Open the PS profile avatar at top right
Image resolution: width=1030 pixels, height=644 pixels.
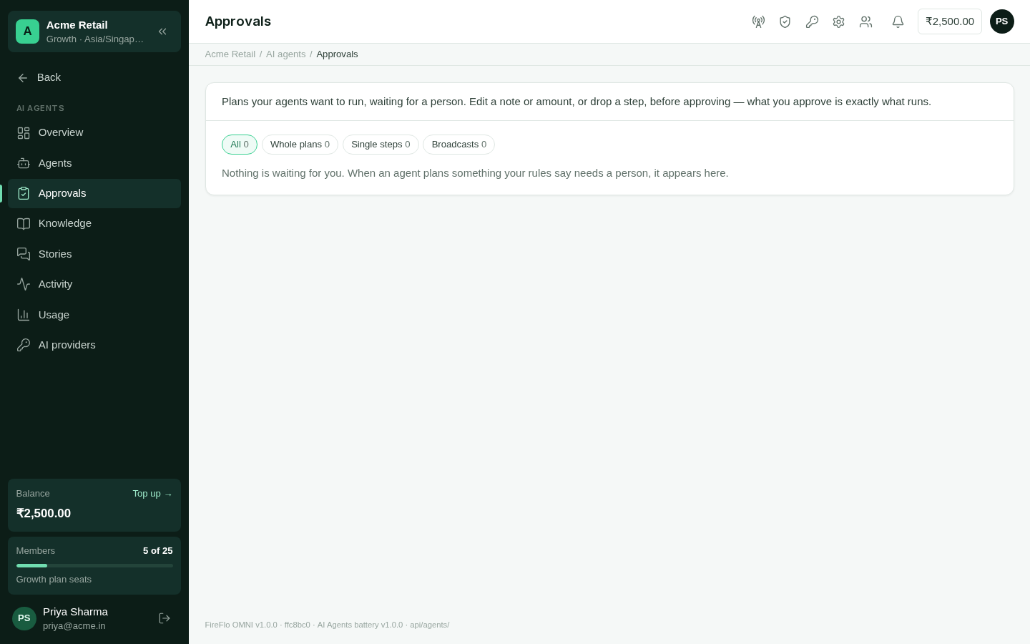pyautogui.click(x=1002, y=21)
